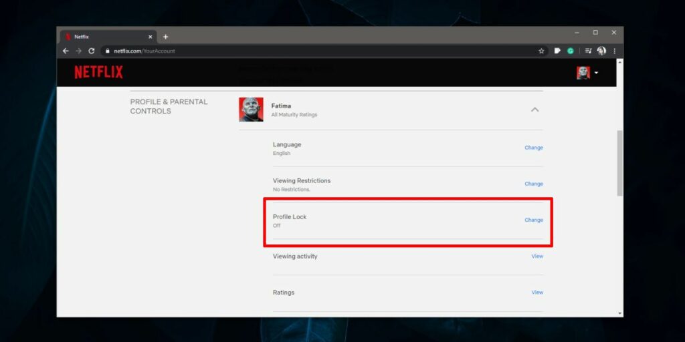685x342 pixels.
Task: Click the browser forward arrow
Action: [79, 51]
